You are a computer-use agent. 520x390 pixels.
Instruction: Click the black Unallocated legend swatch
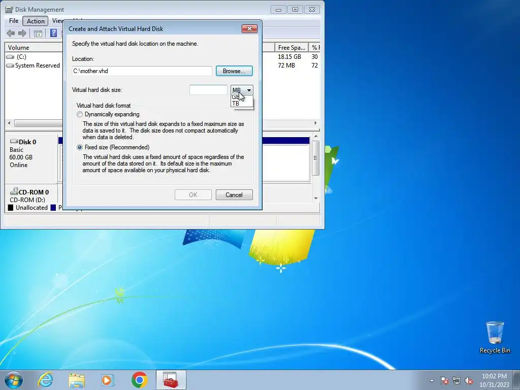point(11,208)
